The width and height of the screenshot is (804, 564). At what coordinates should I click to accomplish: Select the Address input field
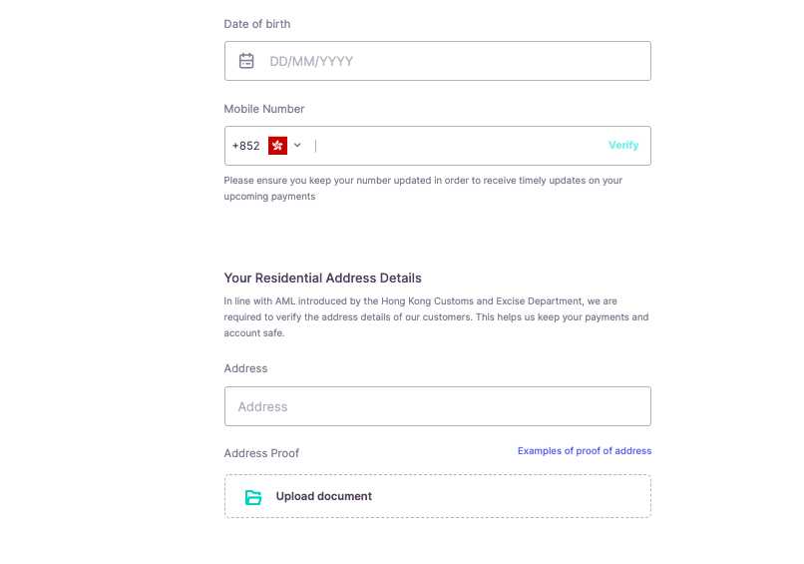(437, 406)
